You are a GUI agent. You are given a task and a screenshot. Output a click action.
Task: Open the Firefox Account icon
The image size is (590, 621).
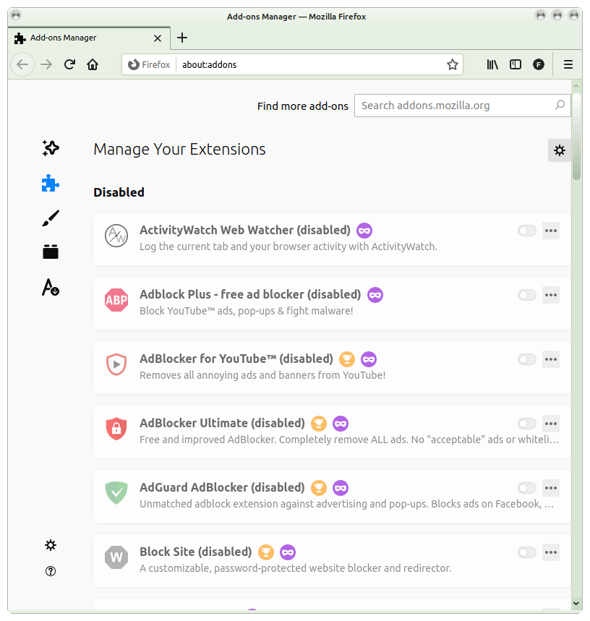pos(538,64)
